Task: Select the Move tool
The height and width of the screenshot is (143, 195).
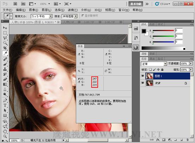Action: coord(5,27)
